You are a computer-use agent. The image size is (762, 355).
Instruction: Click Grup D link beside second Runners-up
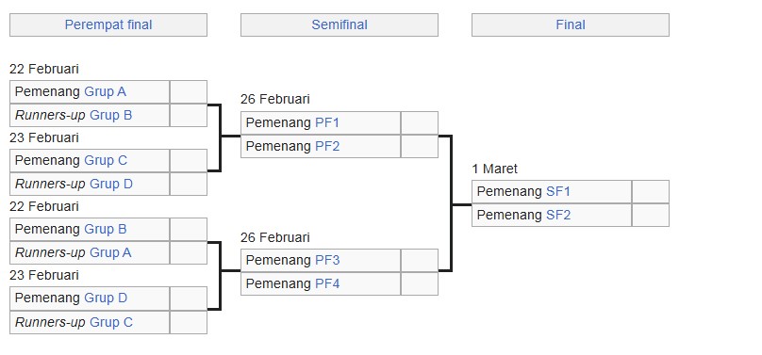coord(111,185)
